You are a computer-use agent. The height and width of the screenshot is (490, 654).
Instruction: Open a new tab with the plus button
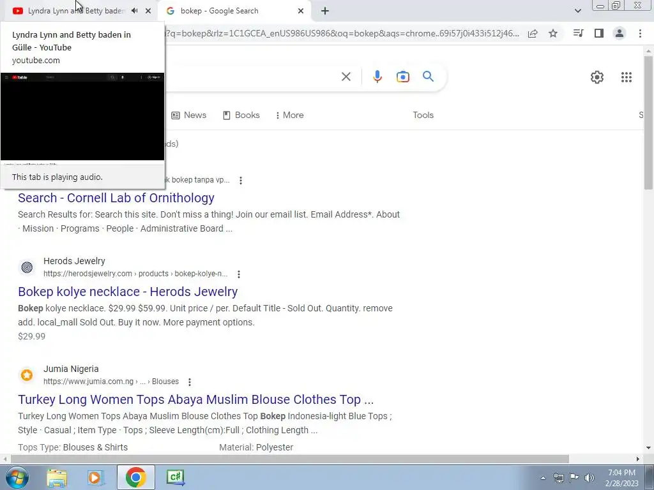click(x=325, y=11)
